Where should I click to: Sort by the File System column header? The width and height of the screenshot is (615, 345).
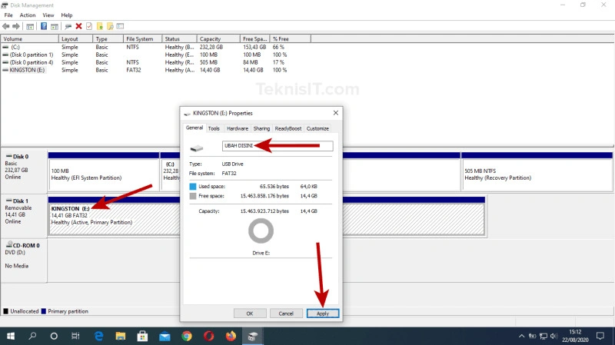tap(143, 39)
